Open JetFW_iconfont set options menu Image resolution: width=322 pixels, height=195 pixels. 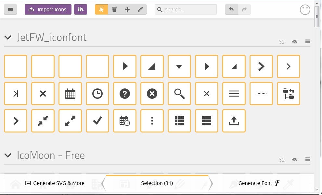pos(308,41)
